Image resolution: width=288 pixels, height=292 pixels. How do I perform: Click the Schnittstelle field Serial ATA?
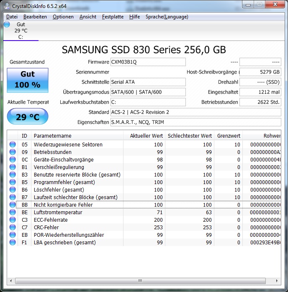148,82
